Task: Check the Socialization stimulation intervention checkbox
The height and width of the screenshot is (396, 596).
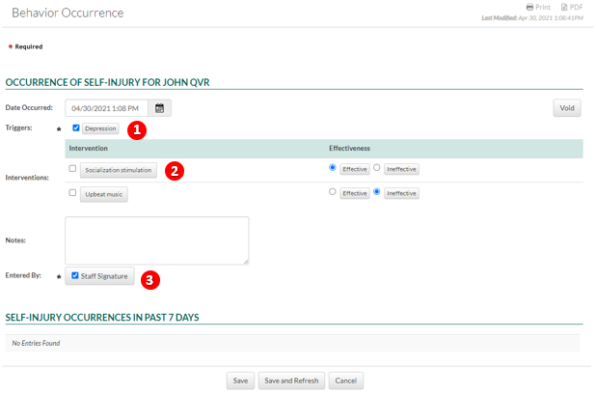Action: (73, 169)
